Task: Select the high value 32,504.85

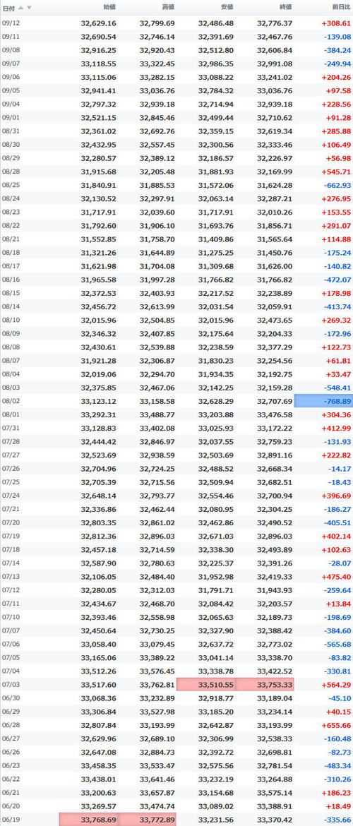Action: [157, 321]
